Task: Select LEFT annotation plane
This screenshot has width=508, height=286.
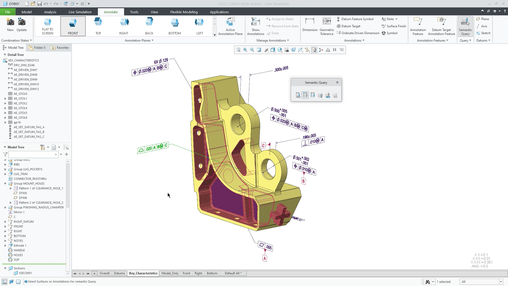Action: [x=200, y=26]
